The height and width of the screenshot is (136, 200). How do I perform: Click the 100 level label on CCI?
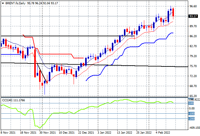tap(191, 103)
